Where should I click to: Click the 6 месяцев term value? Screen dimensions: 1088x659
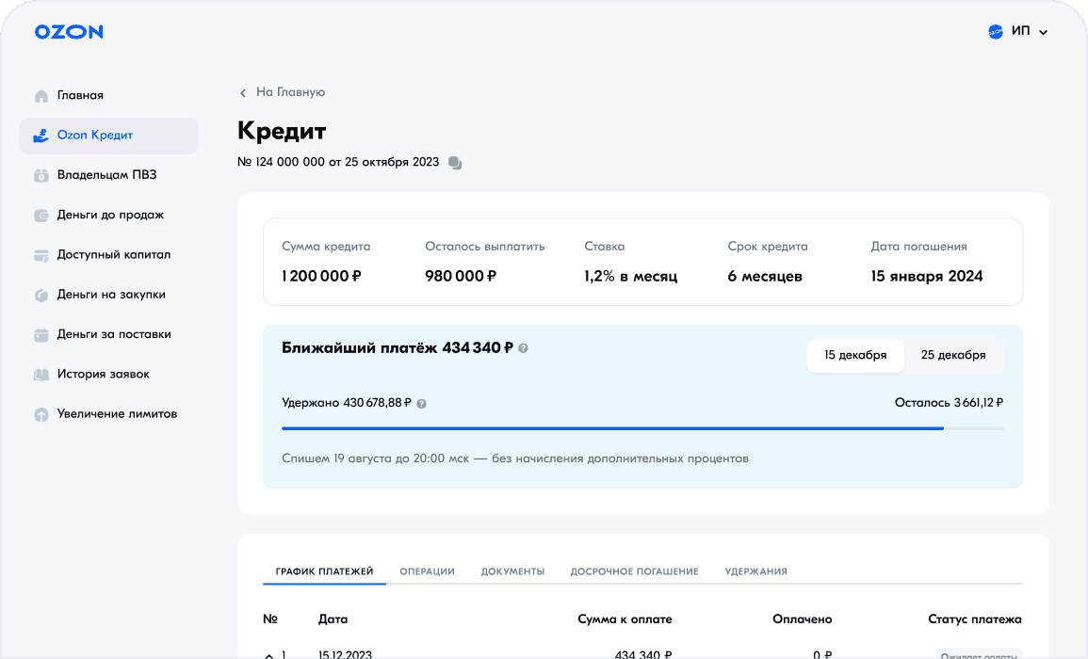pos(765,276)
